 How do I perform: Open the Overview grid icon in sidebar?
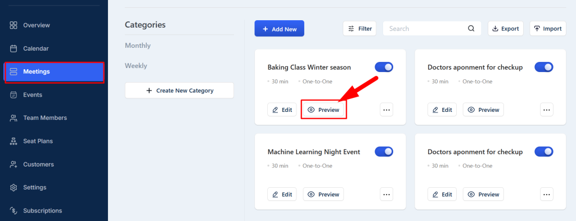pyautogui.click(x=13, y=25)
